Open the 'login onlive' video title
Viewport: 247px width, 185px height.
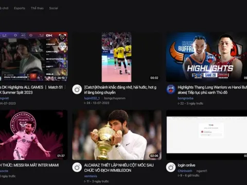(x=186, y=165)
